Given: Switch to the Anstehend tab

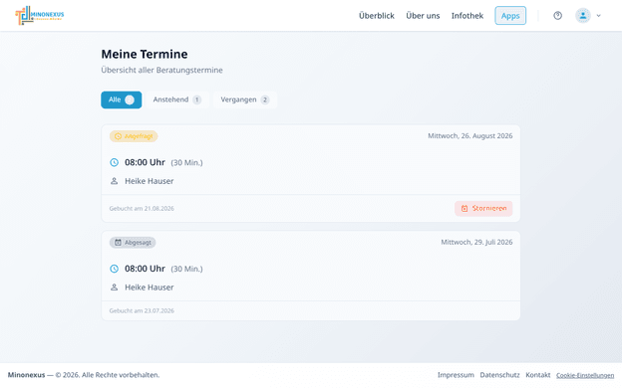Looking at the screenshot, I should click(x=176, y=99).
